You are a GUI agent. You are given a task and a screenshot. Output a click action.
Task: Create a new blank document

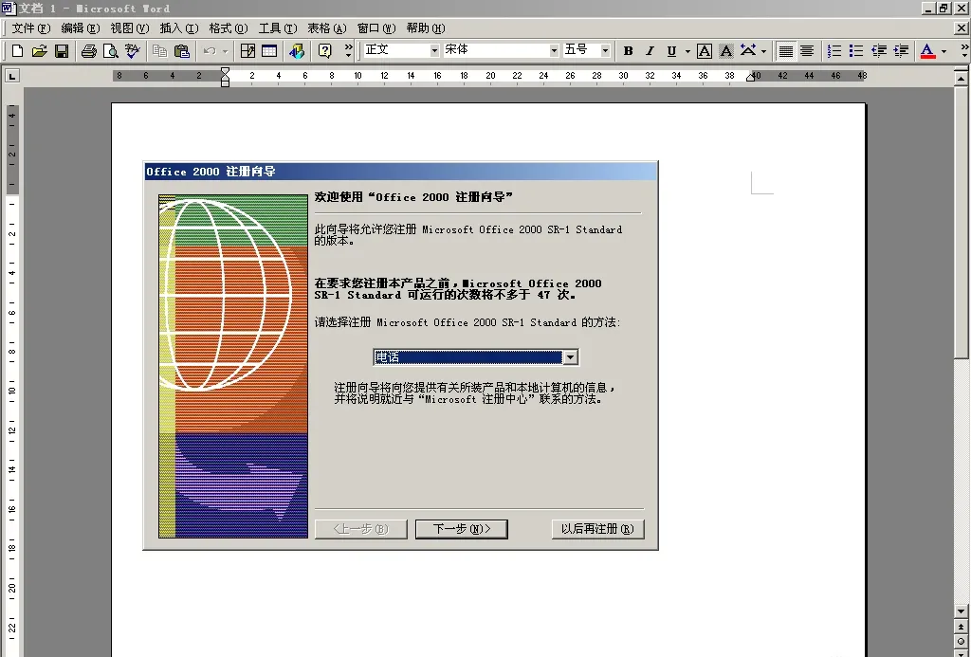pos(17,51)
